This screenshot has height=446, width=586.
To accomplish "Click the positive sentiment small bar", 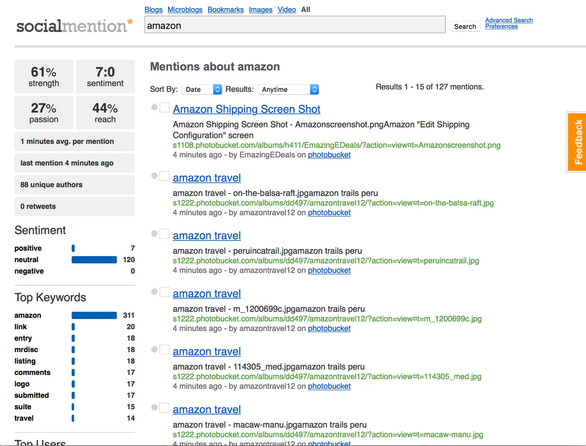I will (73, 248).
